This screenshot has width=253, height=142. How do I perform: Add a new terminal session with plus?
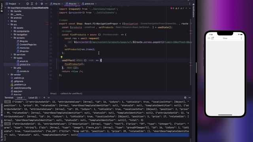44,97
